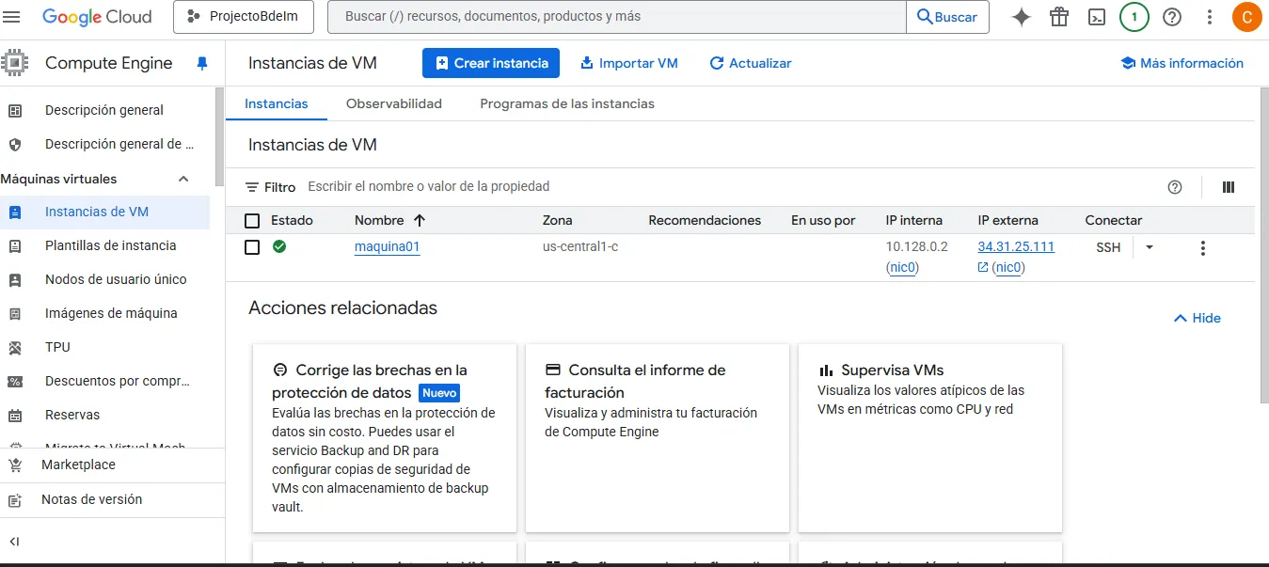Collapse the sidebar with the bottom arrow icon
Image resolution: width=1269 pixels, height=567 pixels.
15,542
